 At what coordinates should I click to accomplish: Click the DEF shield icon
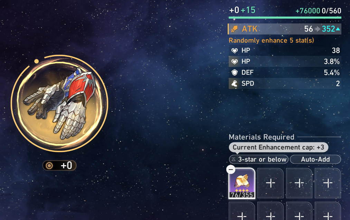pyautogui.click(x=234, y=73)
